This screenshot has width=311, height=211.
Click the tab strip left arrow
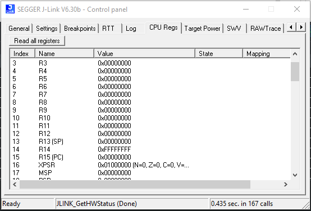[291, 27]
